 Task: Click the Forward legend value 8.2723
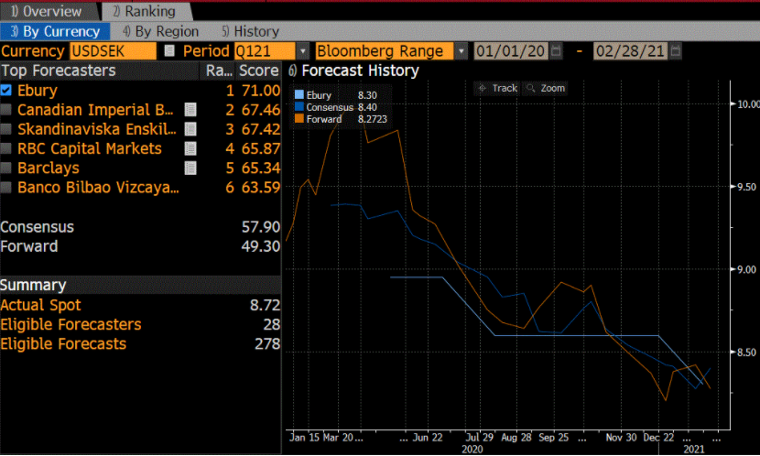coord(373,119)
